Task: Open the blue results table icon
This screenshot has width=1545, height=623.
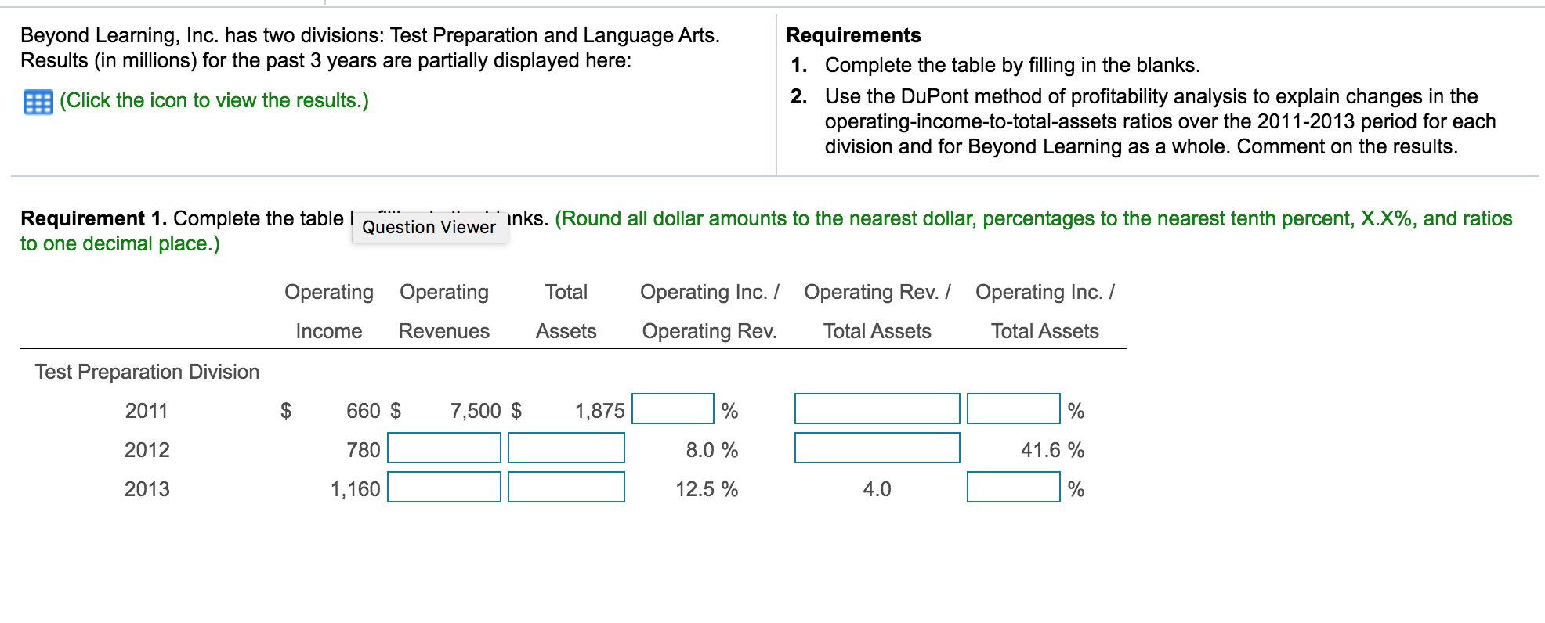Action: click(38, 100)
